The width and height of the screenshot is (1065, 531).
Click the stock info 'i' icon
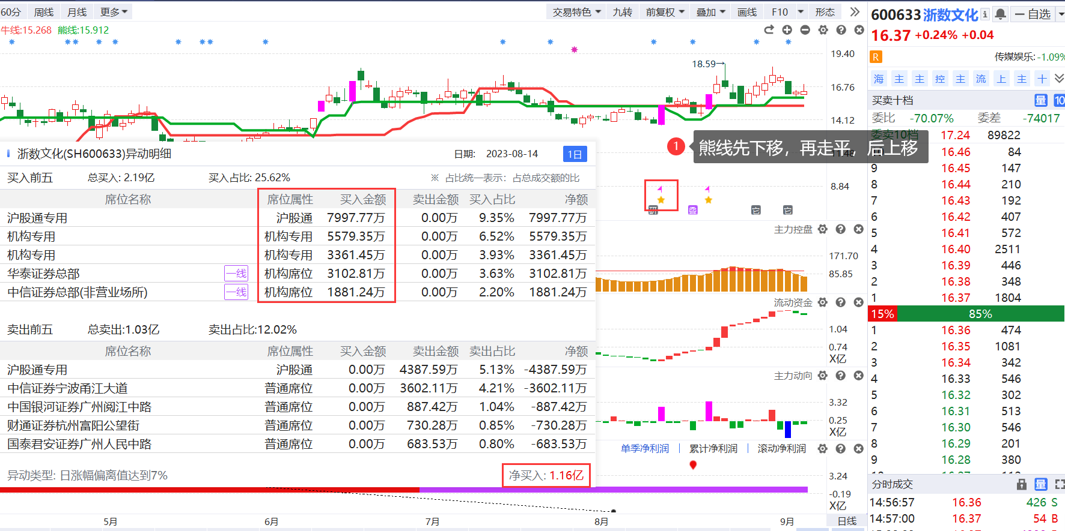(x=985, y=14)
